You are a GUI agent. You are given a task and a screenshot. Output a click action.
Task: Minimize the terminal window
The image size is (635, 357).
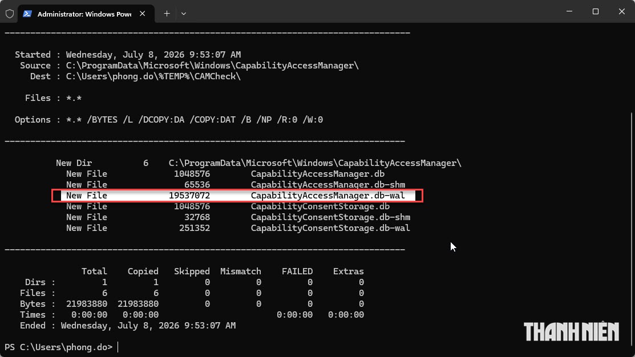pos(569,11)
